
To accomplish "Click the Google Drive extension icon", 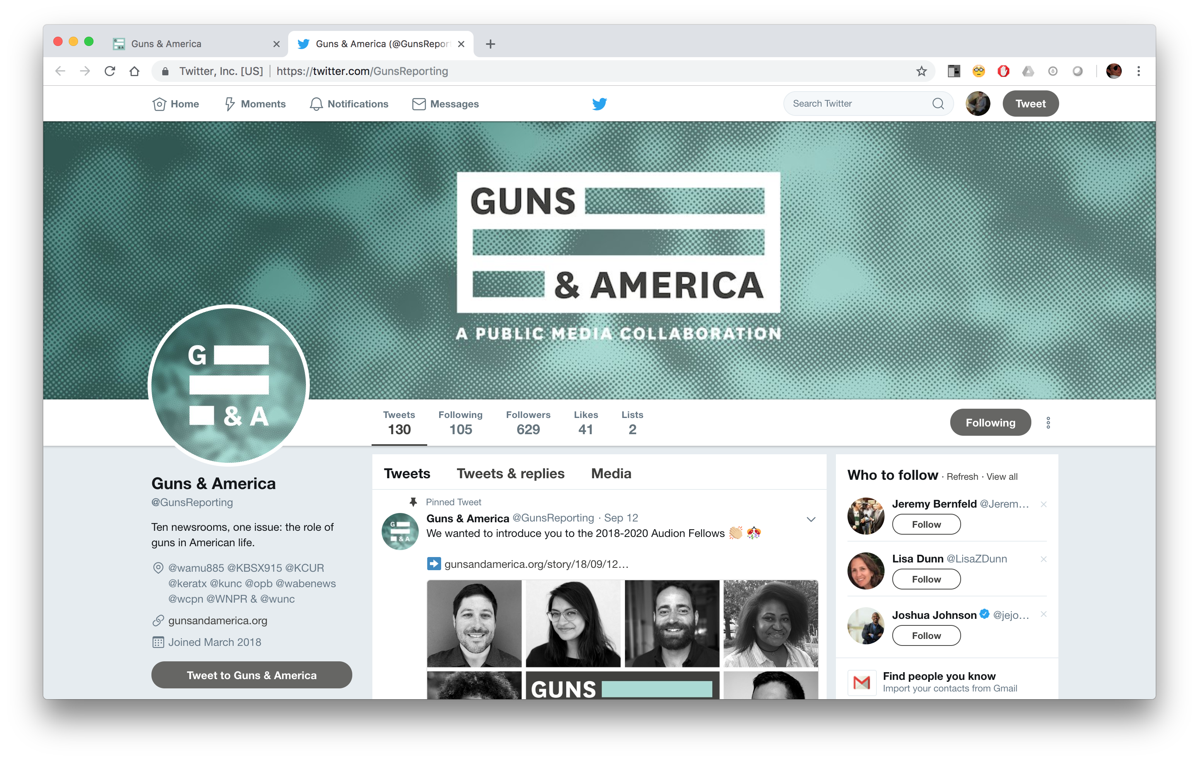I will tap(1028, 71).
